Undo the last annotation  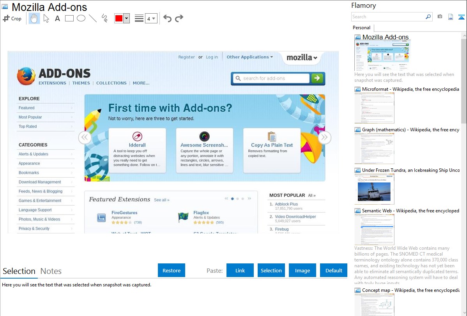pos(167,18)
